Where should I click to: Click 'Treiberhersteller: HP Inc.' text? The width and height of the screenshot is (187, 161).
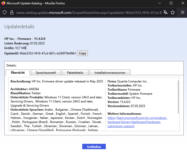point(125,86)
